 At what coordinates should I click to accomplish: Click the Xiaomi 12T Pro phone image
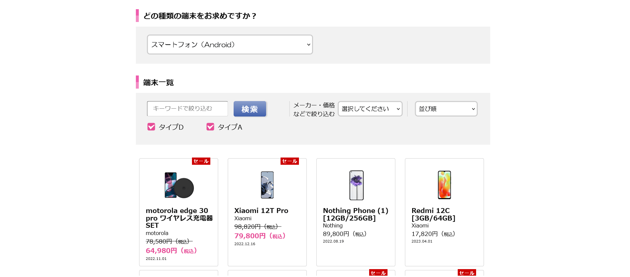point(267,185)
